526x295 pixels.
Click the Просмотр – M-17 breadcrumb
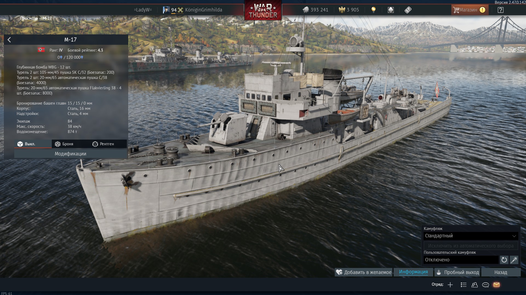click(36, 18)
